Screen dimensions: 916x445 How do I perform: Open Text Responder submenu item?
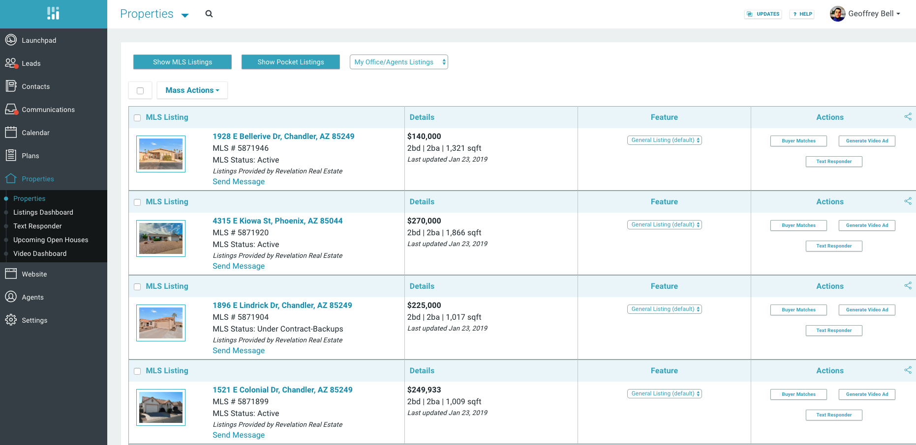click(37, 226)
